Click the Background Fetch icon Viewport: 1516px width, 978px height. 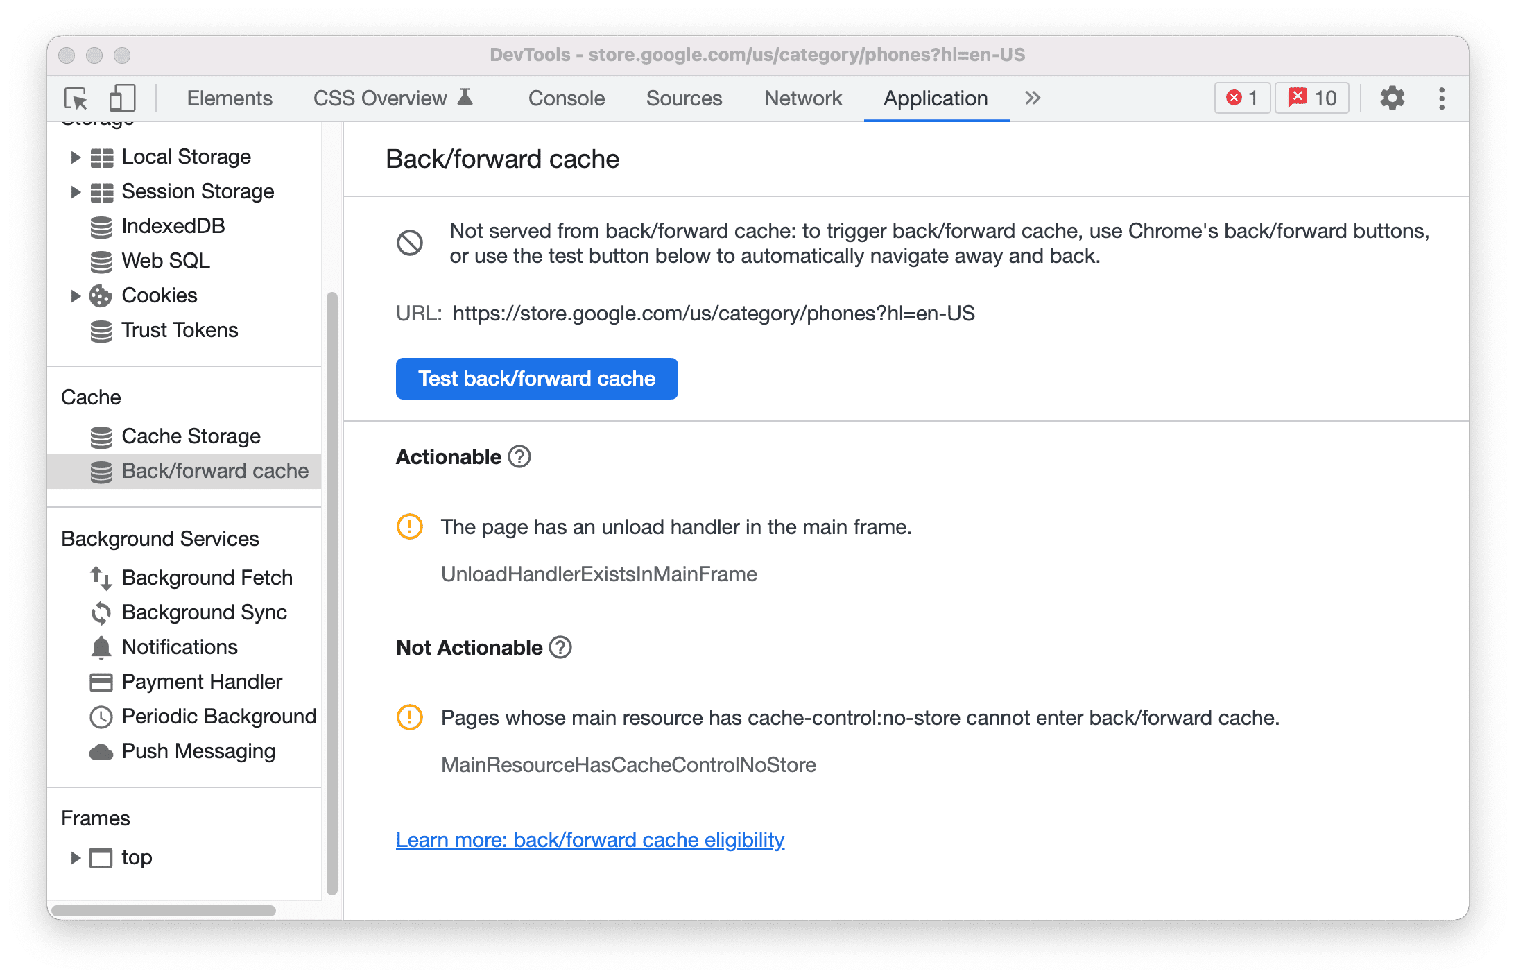[98, 576]
